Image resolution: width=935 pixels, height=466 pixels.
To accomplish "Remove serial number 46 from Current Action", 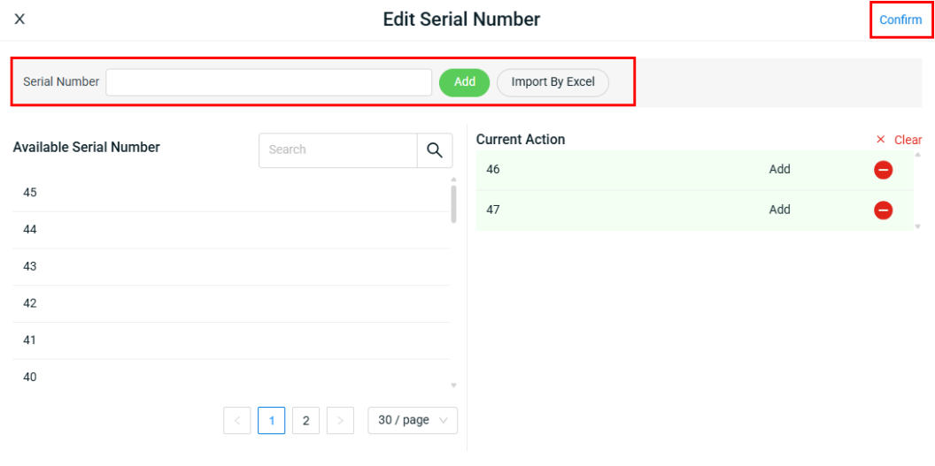I will [883, 170].
